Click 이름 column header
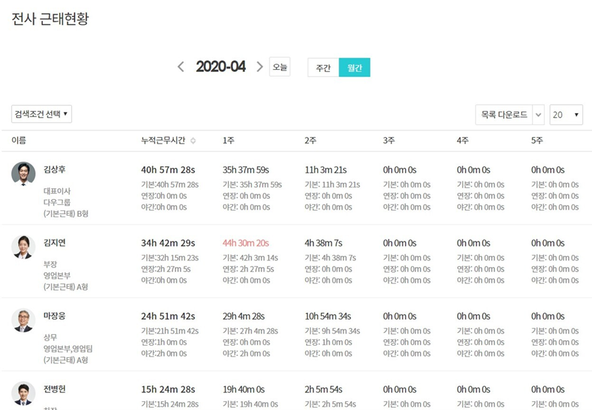This screenshot has width=592, height=410. click(x=18, y=140)
